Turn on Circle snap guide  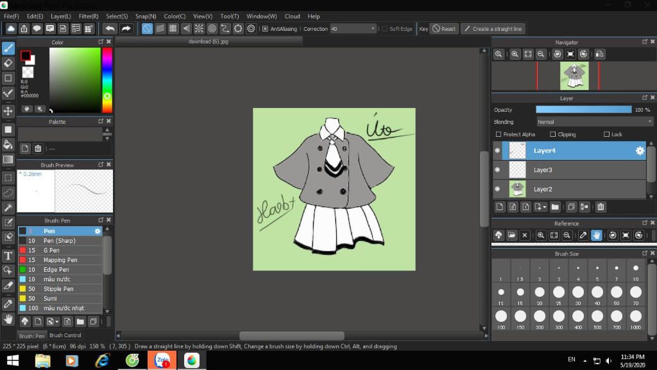click(x=212, y=28)
